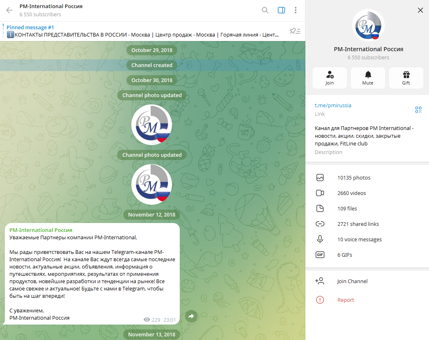429x340 pixels.
Task: Click the voice messages microphone icon
Action: (x=320, y=239)
